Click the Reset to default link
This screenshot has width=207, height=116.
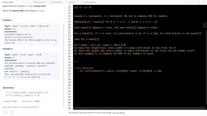[119, 113]
